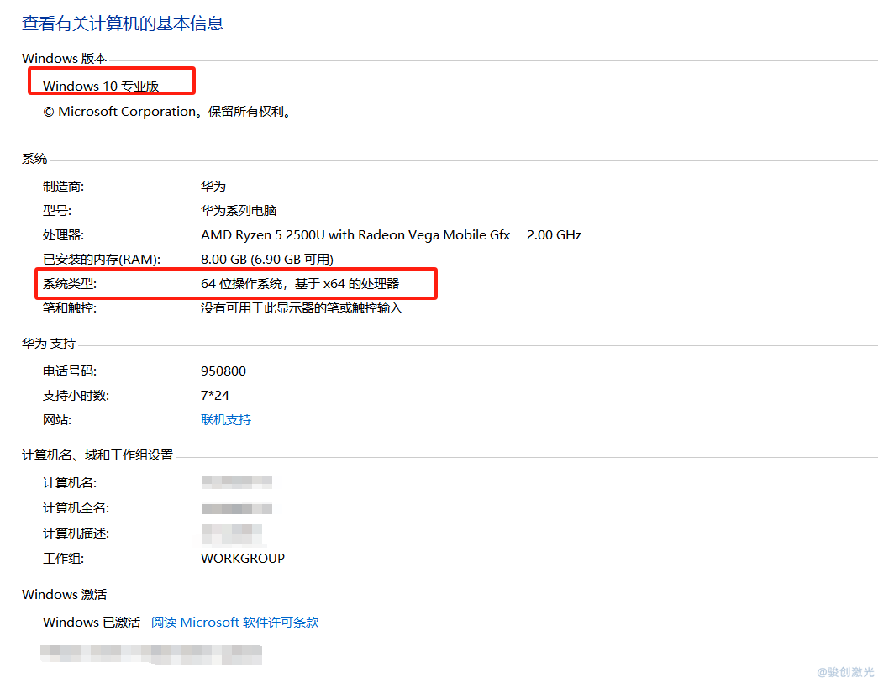Screen dimensions: 878x678
Task: Click the support hours value 7*24
Action: point(215,395)
